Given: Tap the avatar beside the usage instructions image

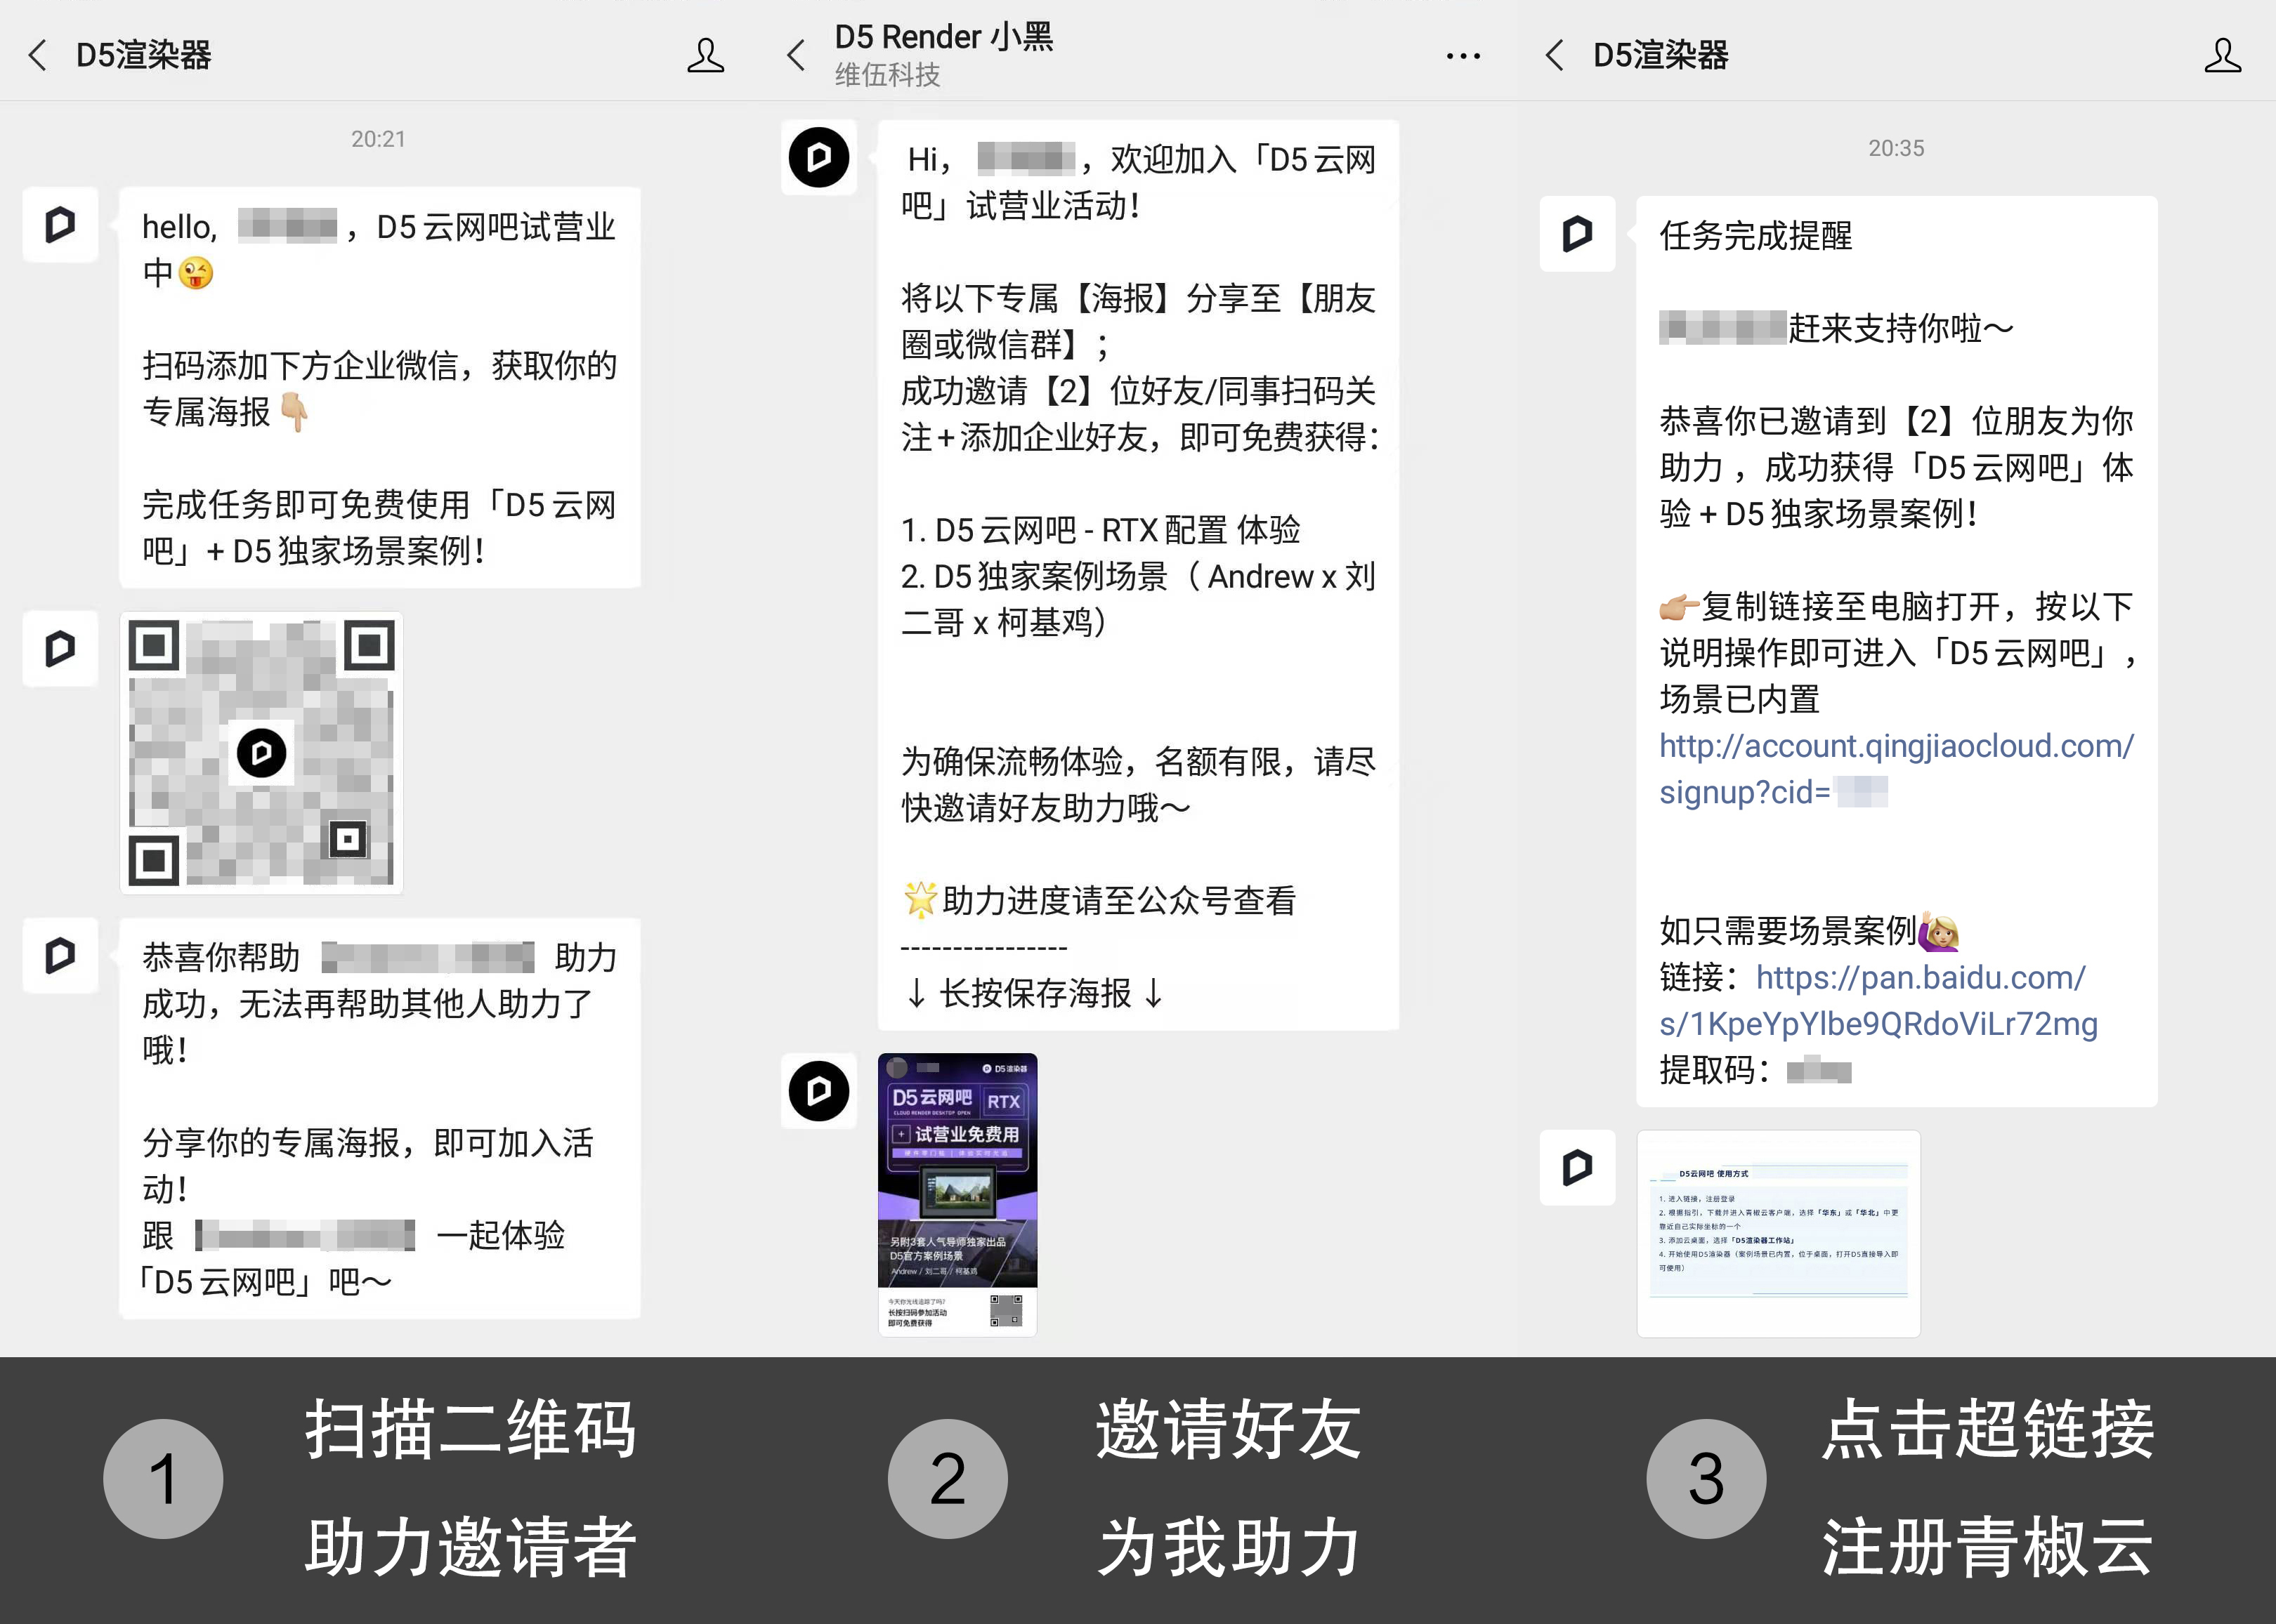Looking at the screenshot, I should 1578,1167.
